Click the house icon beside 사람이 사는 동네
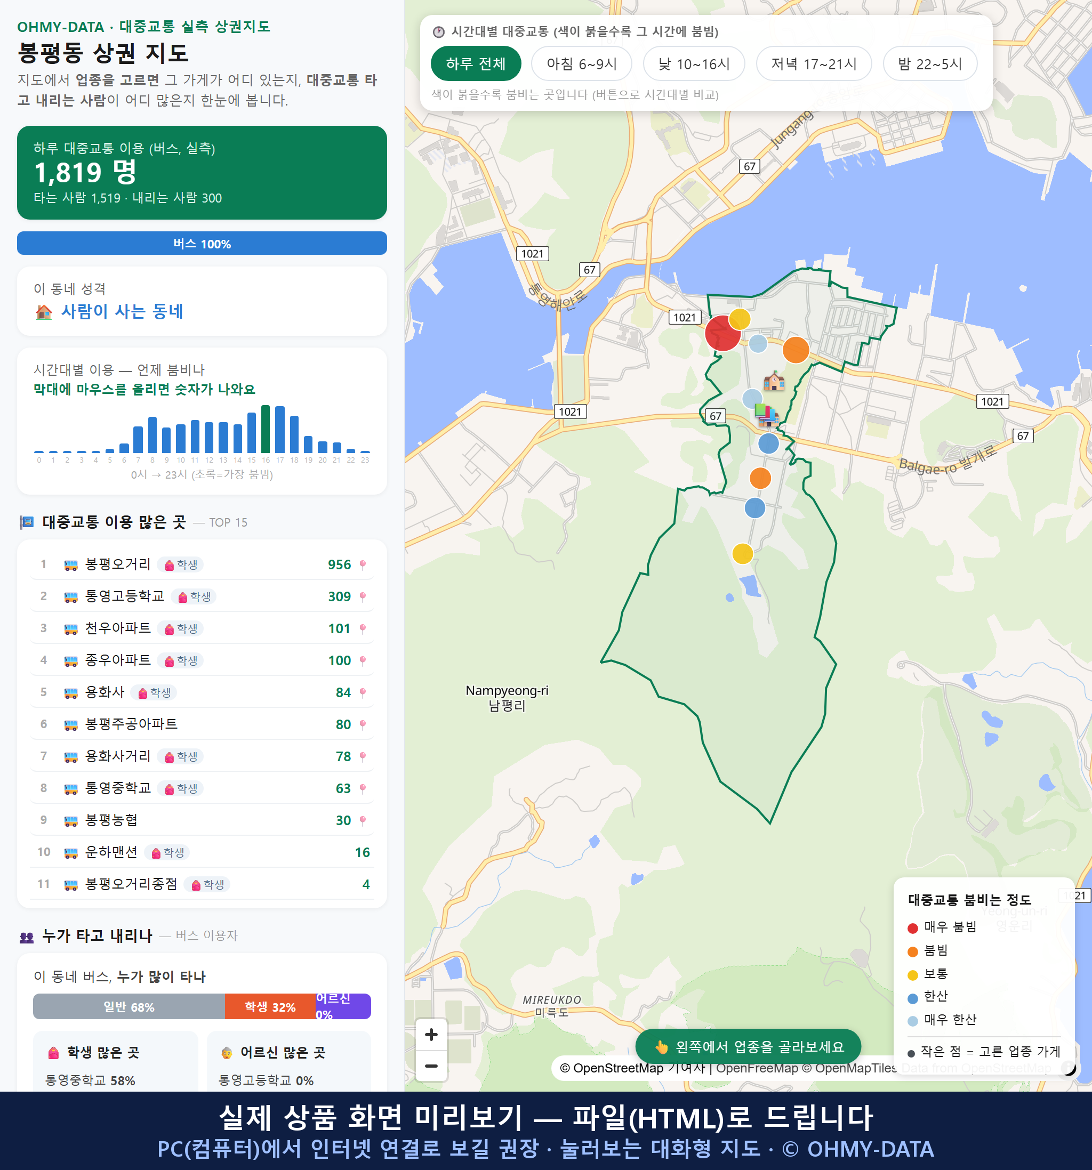The image size is (1092, 1170). click(44, 312)
